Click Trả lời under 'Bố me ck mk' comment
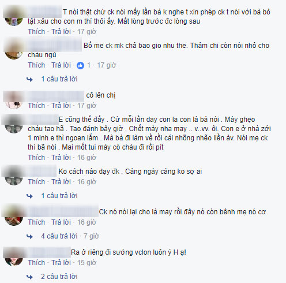286x283 pixels. click(x=61, y=65)
